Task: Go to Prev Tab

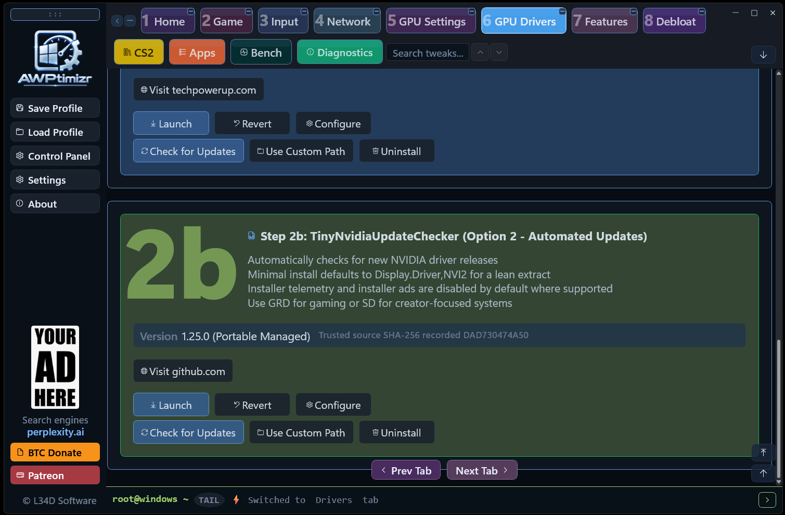Action: 406,470
